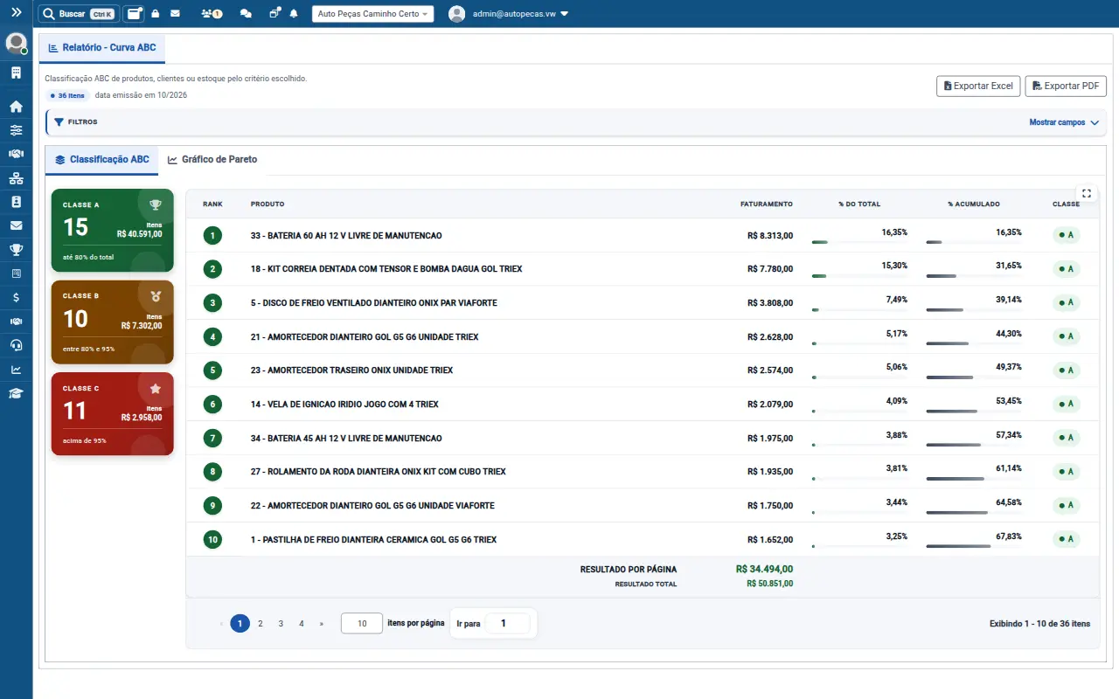This screenshot has width=1119, height=699.
Task: Click % acumulado bar for rank 10 PASTILHA DE FREIO
Action: tap(974, 546)
